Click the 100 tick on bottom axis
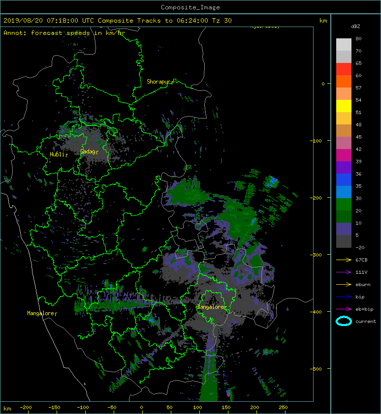 click(197, 408)
